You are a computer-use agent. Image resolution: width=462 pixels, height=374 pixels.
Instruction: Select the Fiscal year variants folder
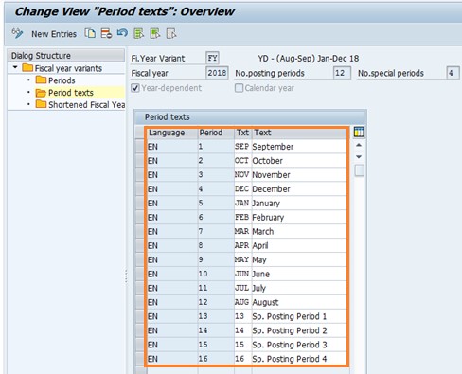pyautogui.click(x=68, y=68)
